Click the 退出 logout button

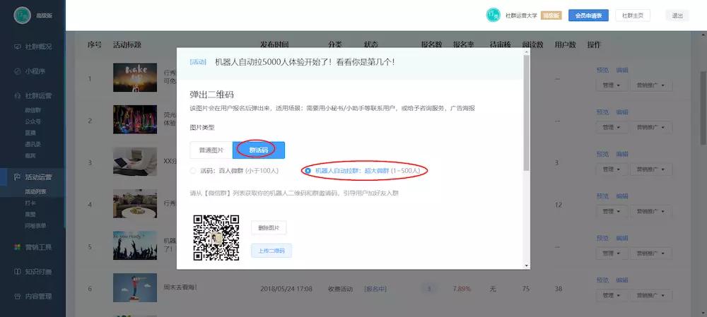tap(677, 16)
